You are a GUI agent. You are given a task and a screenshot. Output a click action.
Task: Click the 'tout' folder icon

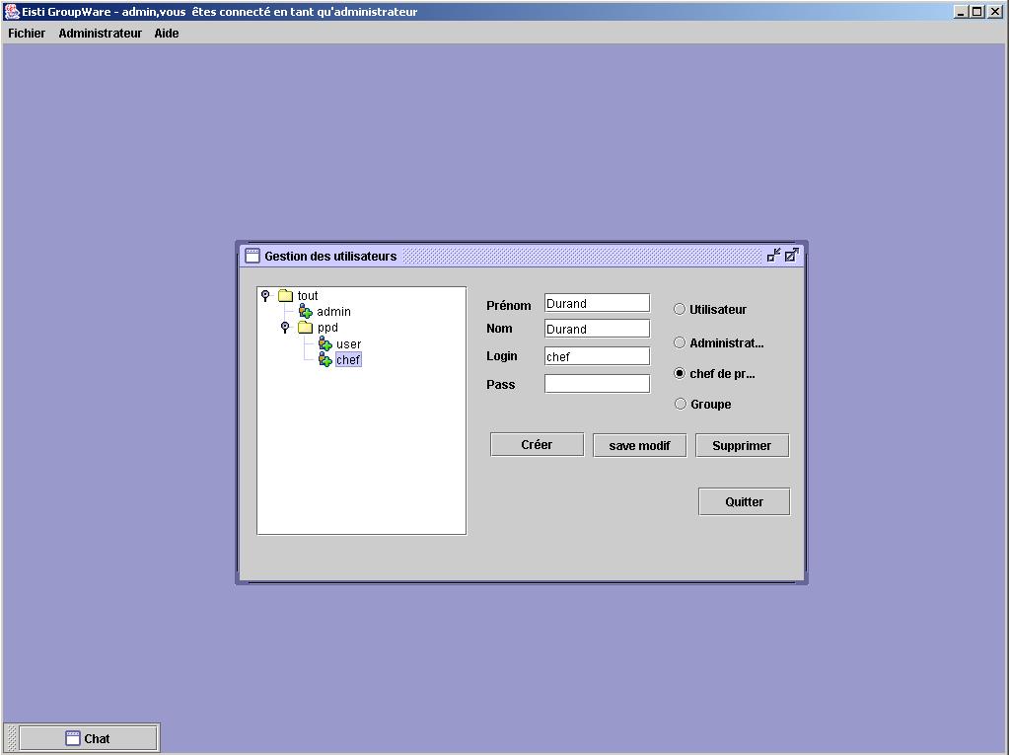286,296
